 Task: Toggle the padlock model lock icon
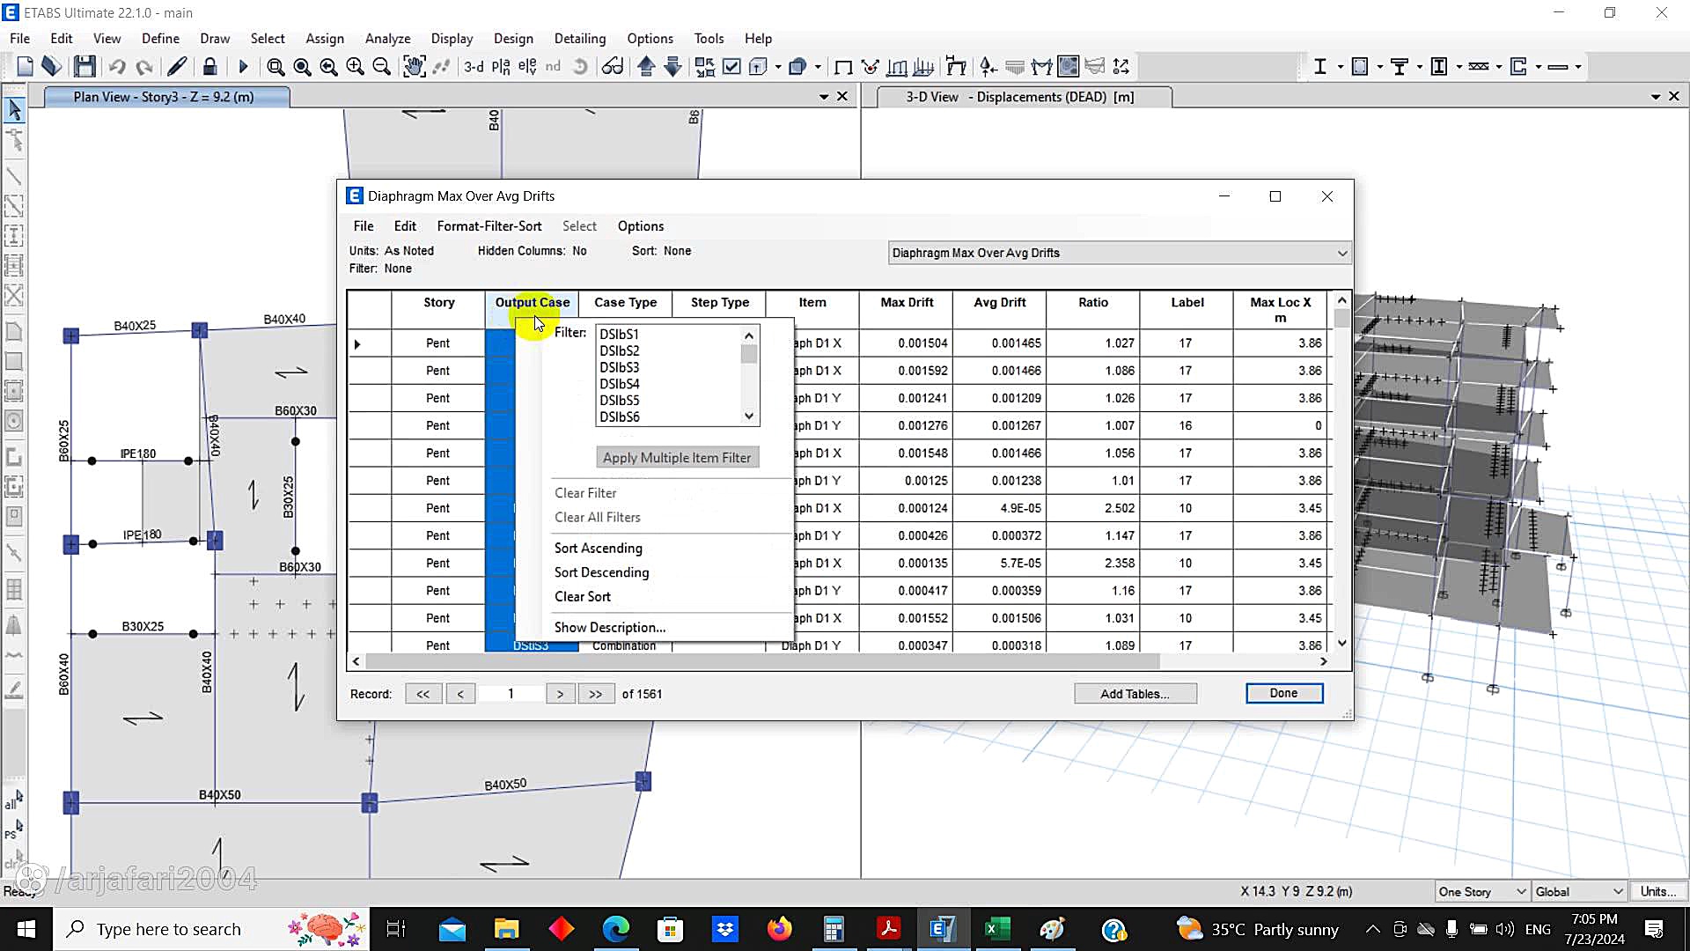click(209, 67)
